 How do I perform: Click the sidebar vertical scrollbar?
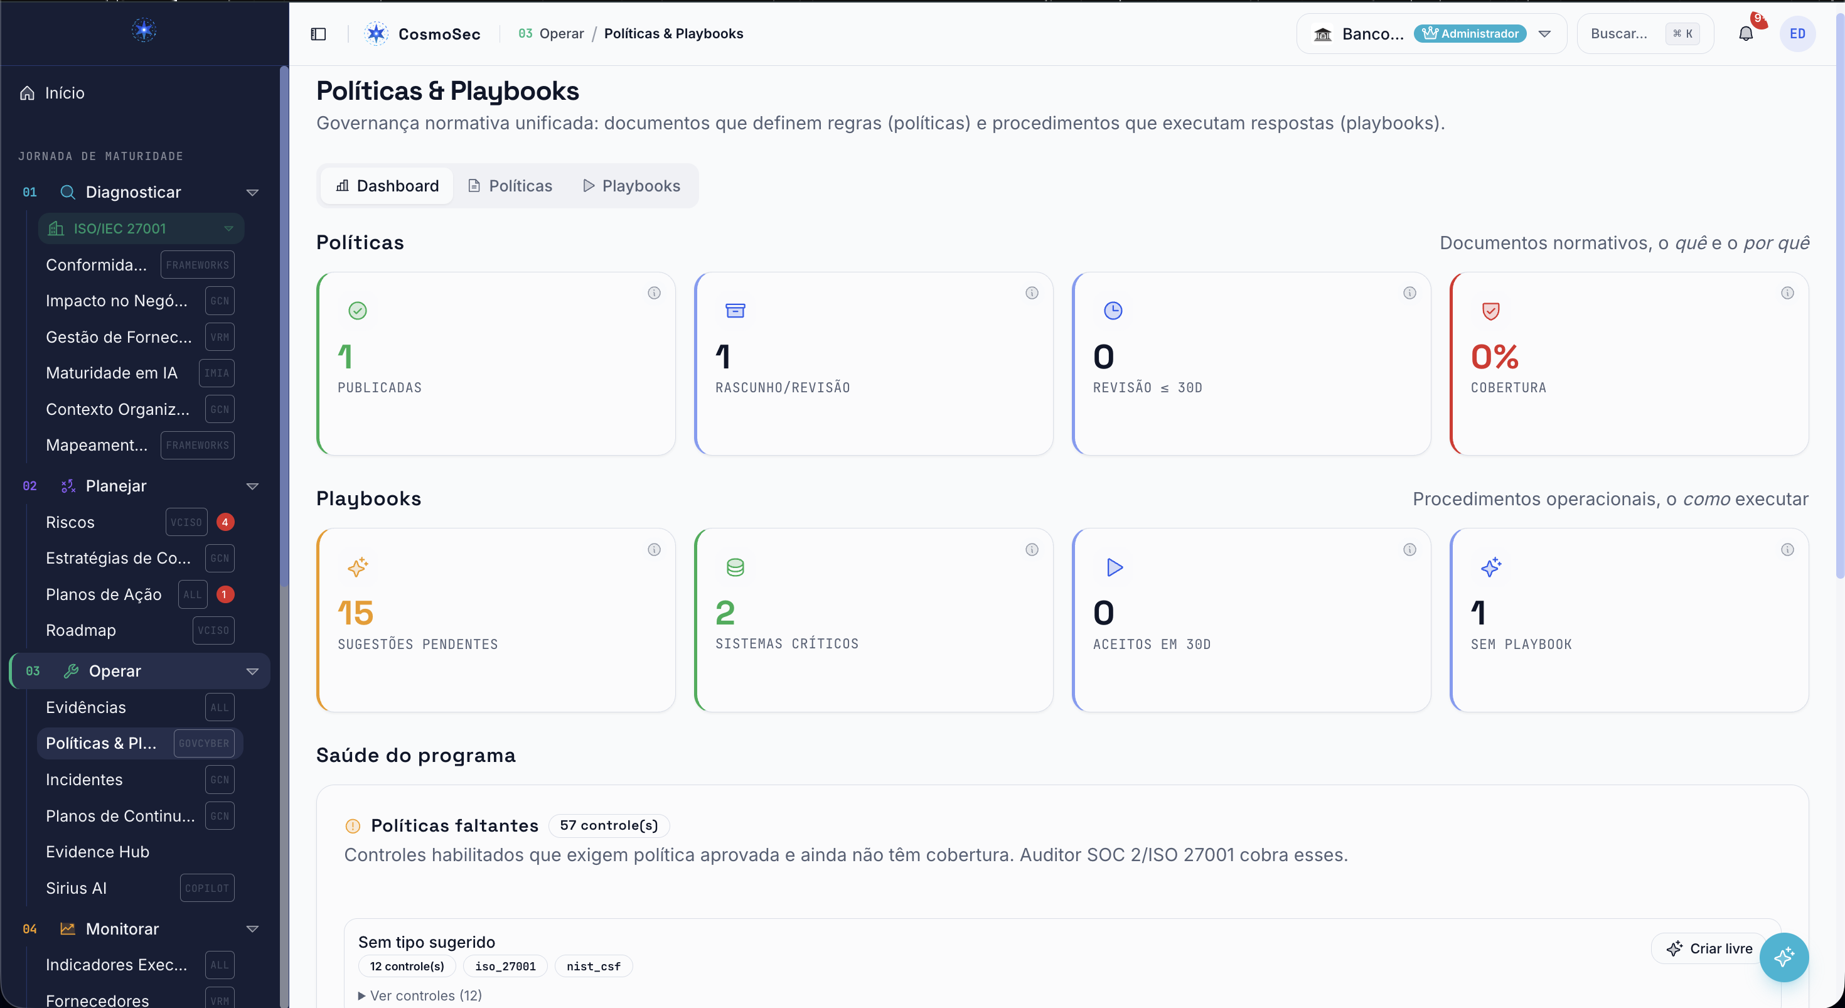[284, 326]
